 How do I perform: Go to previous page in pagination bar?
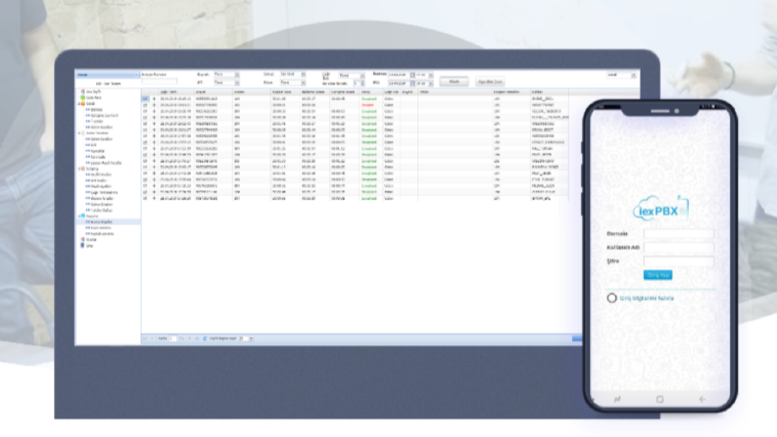click(x=152, y=338)
